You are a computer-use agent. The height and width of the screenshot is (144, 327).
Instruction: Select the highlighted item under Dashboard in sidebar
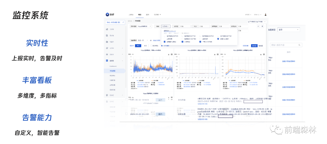(115, 71)
